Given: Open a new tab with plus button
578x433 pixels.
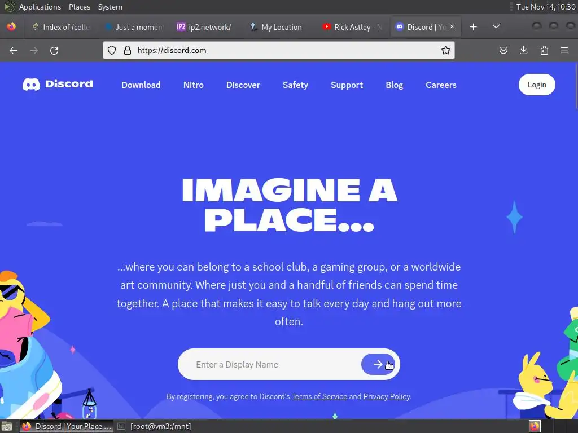Looking at the screenshot, I should tap(474, 27).
